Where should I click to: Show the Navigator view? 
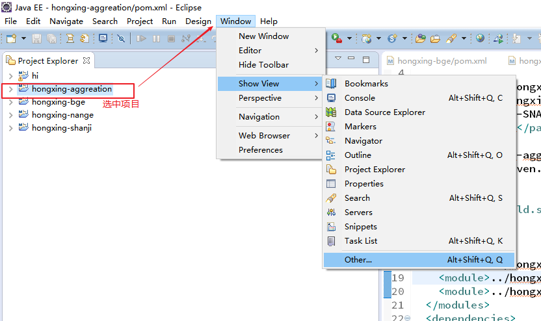point(419,140)
